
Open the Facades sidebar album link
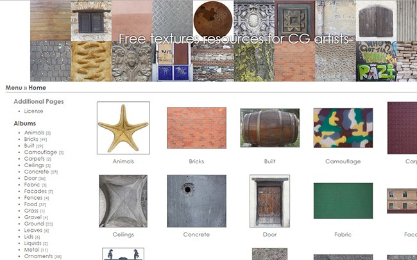(35, 191)
